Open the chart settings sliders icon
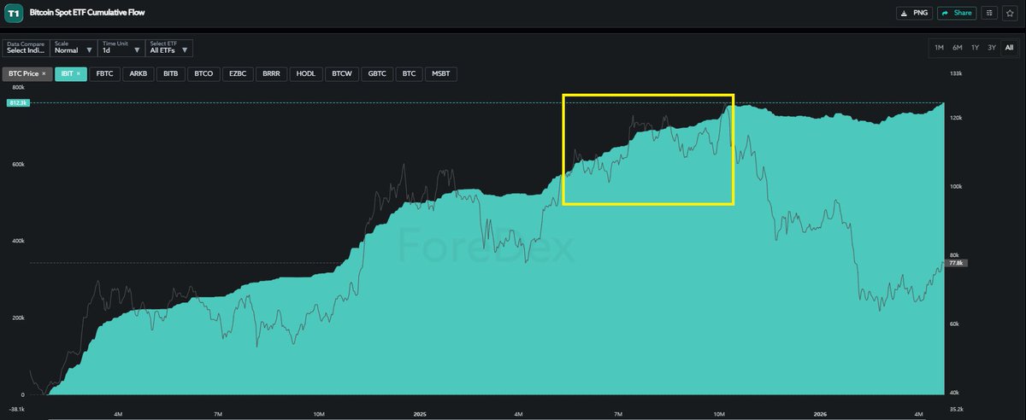Image resolution: width=1026 pixels, height=420 pixels. coord(988,13)
